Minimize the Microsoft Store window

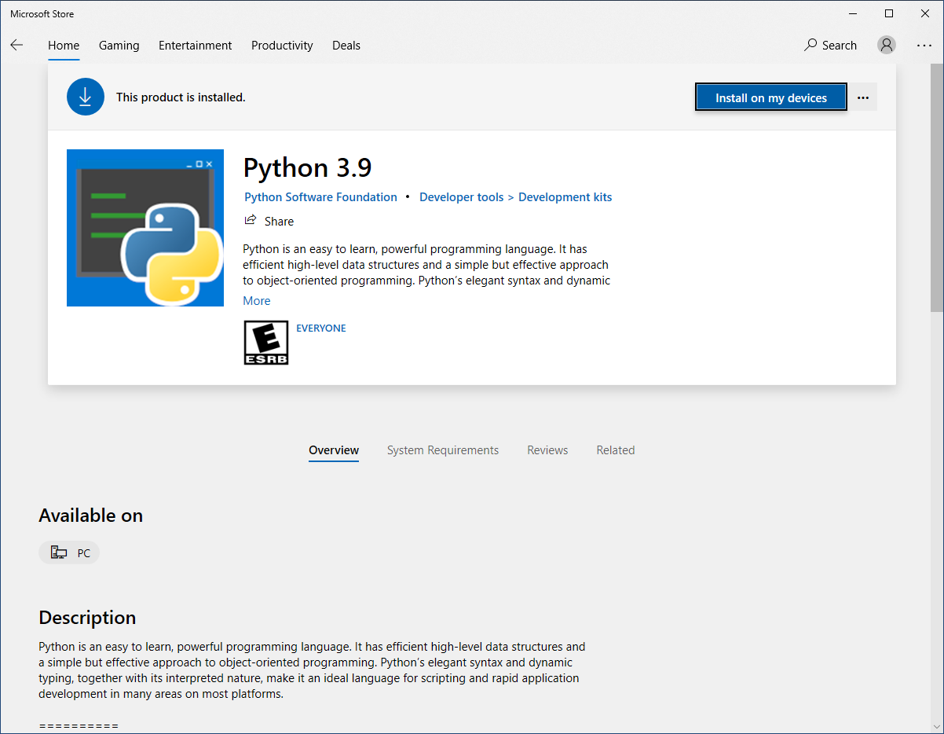click(x=853, y=13)
